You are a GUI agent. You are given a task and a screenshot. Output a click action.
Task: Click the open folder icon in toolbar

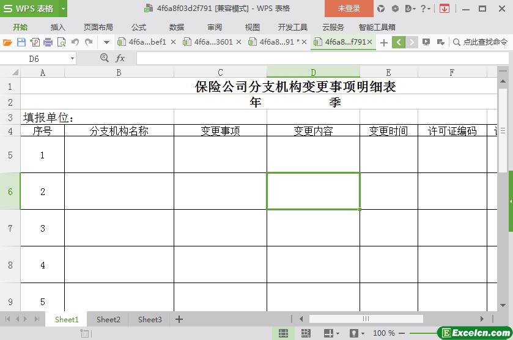[x=7, y=42]
